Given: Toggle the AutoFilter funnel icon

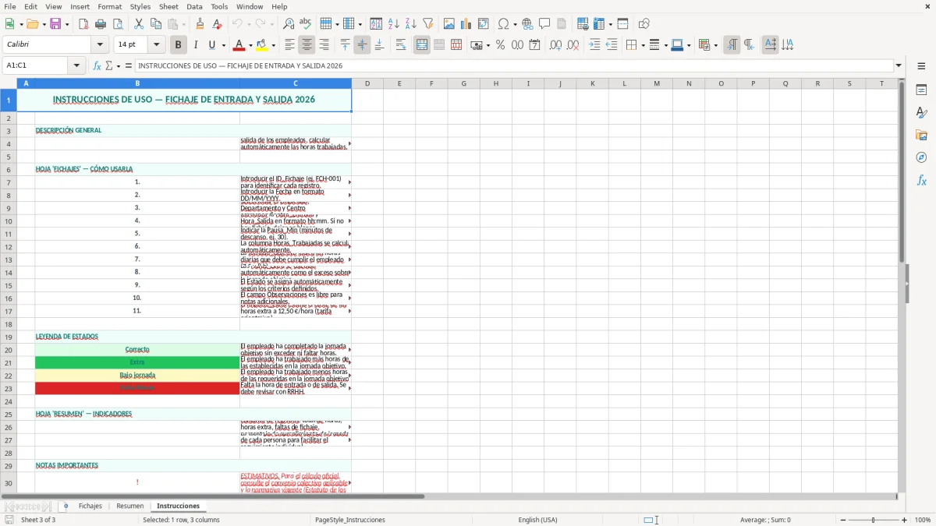Looking at the screenshot, I should (x=428, y=24).
